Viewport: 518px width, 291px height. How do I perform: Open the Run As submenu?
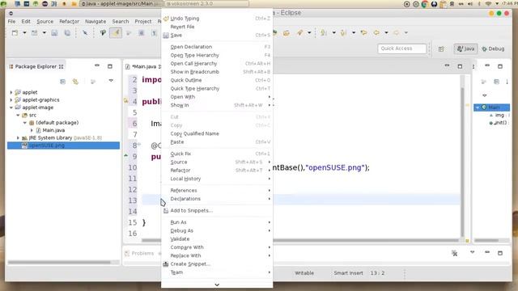point(217,222)
